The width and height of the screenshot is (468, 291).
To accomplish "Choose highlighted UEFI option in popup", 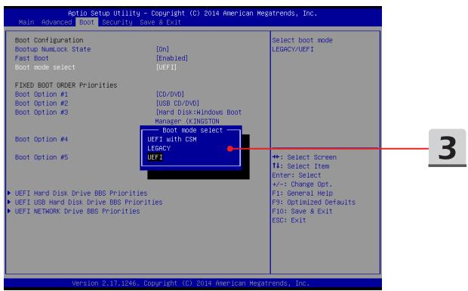I will (x=155, y=157).
